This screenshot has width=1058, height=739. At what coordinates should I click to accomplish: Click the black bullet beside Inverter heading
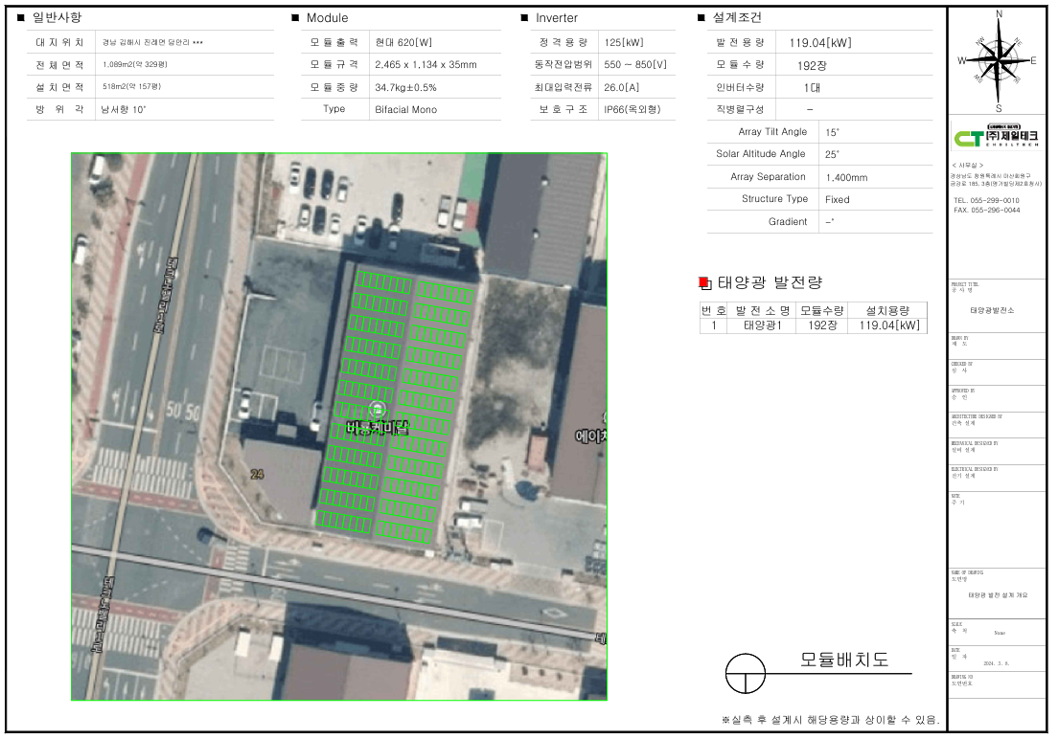[x=524, y=18]
